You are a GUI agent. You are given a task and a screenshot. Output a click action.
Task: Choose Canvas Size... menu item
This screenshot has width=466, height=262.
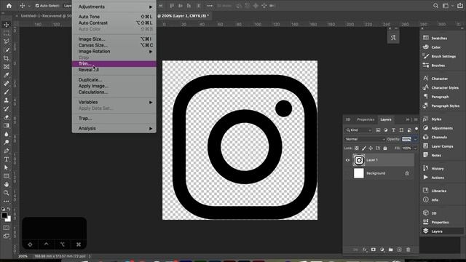[x=114, y=45]
